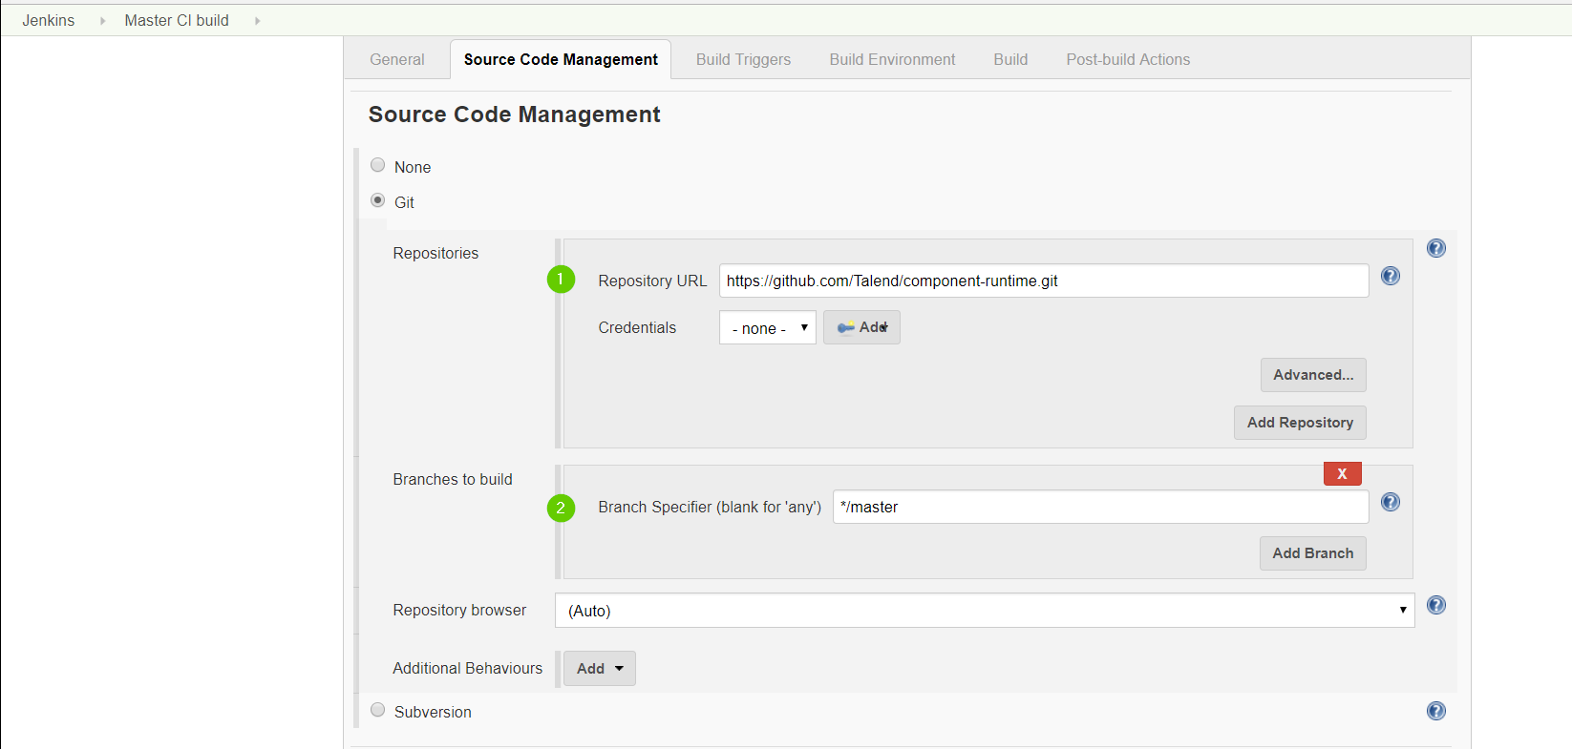Viewport: 1572px width, 749px height.
Task: Choose the Subversion radio button
Action: point(378,710)
